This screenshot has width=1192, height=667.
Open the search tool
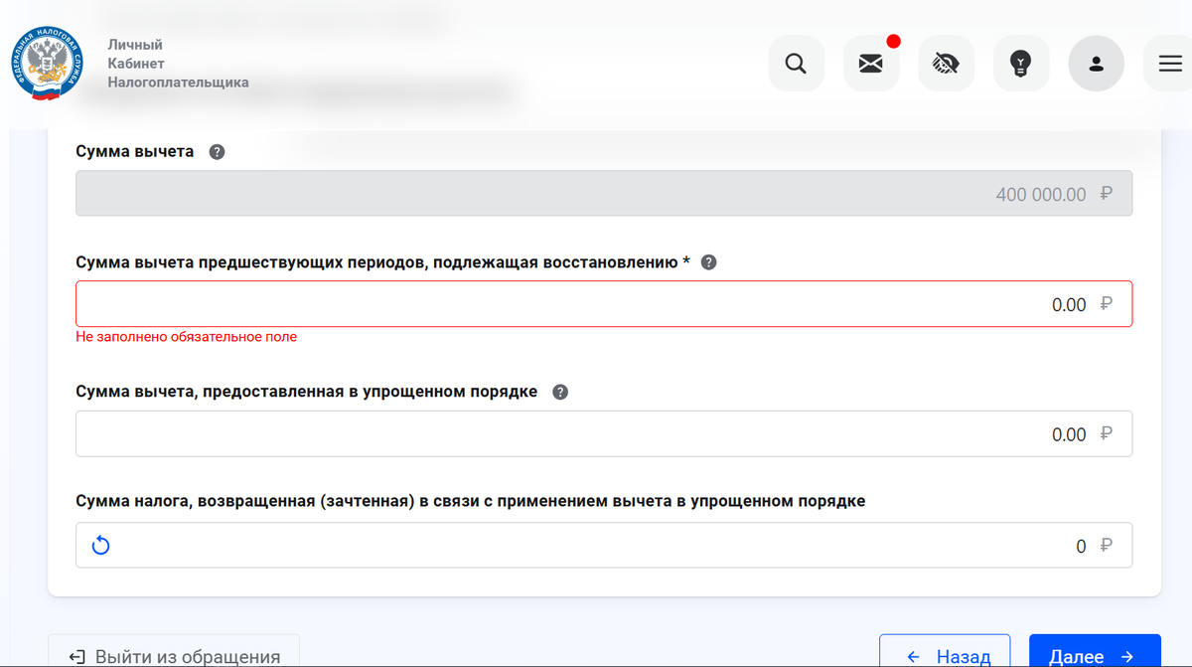[x=796, y=63]
